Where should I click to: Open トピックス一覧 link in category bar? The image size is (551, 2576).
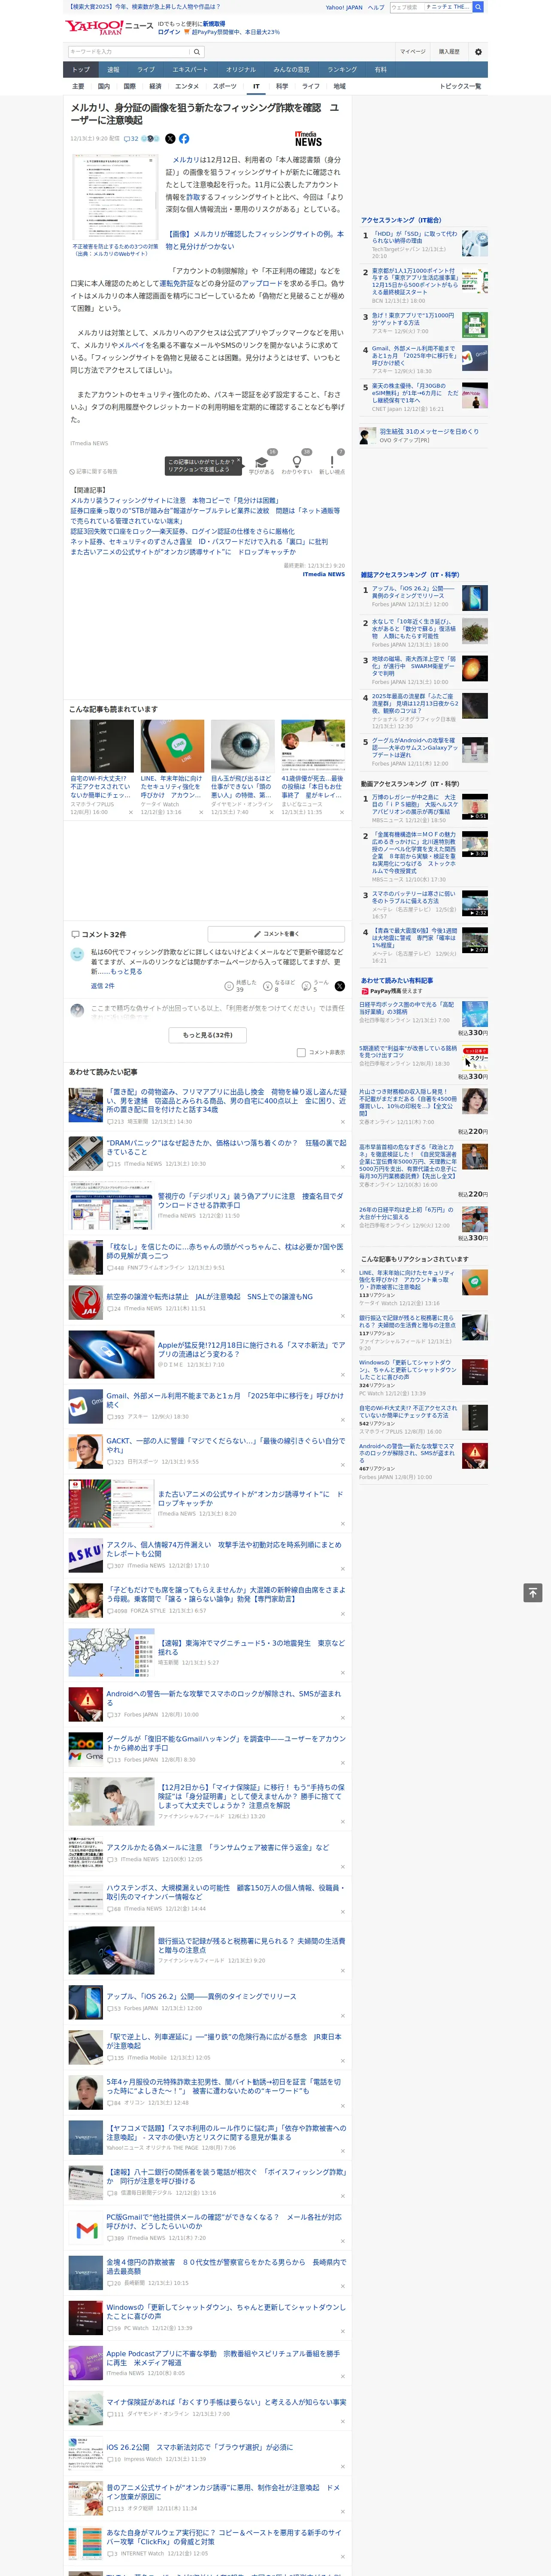[460, 86]
